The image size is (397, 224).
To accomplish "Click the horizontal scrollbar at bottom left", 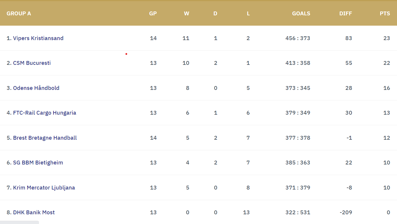I will coord(19,222).
